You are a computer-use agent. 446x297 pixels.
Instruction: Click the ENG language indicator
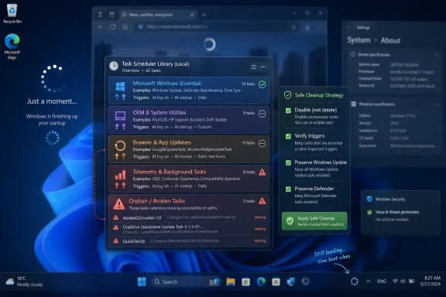click(x=382, y=282)
